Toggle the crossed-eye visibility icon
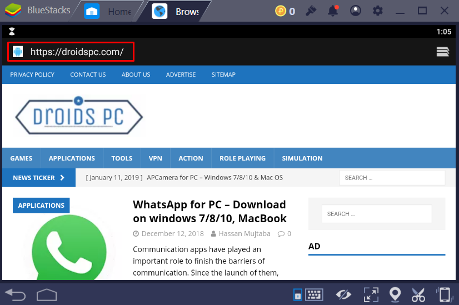459x305 pixels. pos(343,294)
